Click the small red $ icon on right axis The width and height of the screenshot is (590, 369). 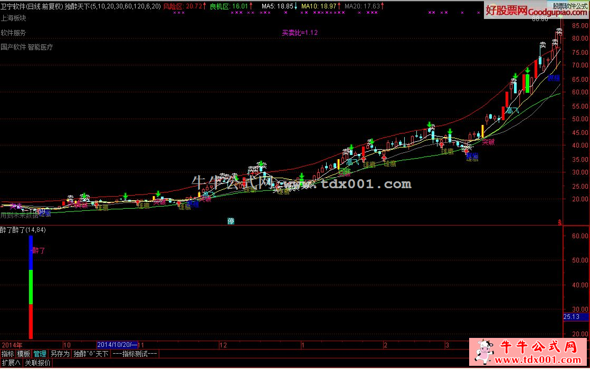(x=560, y=222)
